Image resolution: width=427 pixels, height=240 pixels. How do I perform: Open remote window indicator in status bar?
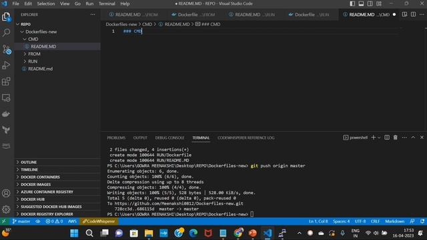pyautogui.click(x=4, y=221)
